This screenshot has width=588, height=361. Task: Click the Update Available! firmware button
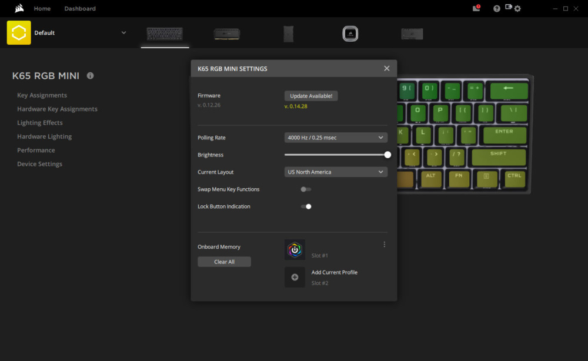(311, 96)
